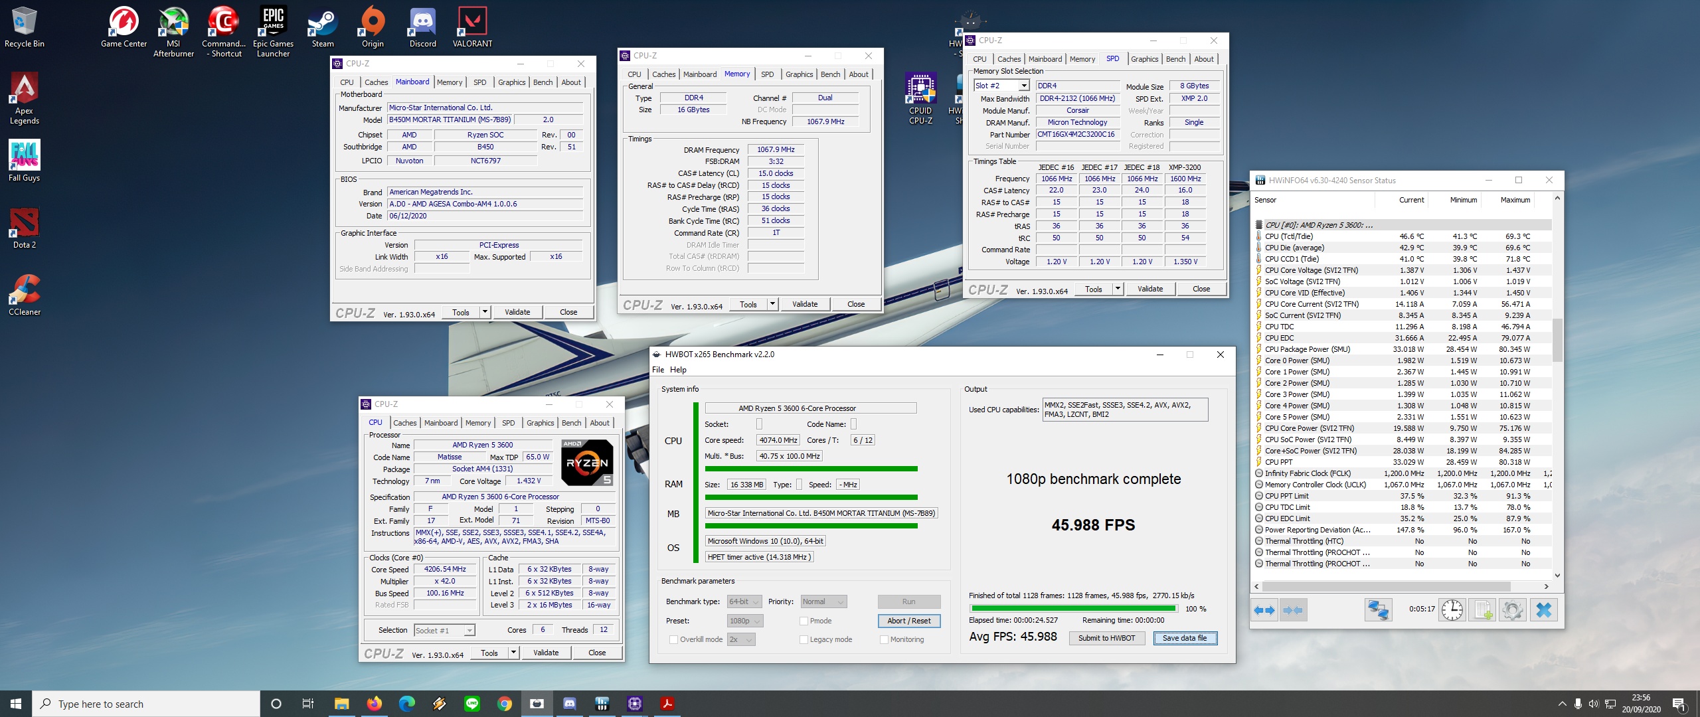Open Winamp lightning icon in taskbar
This screenshot has height=717, width=1700.
tap(440, 704)
